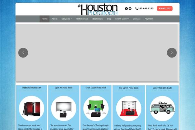Go to next slide arrow

click(172, 53)
